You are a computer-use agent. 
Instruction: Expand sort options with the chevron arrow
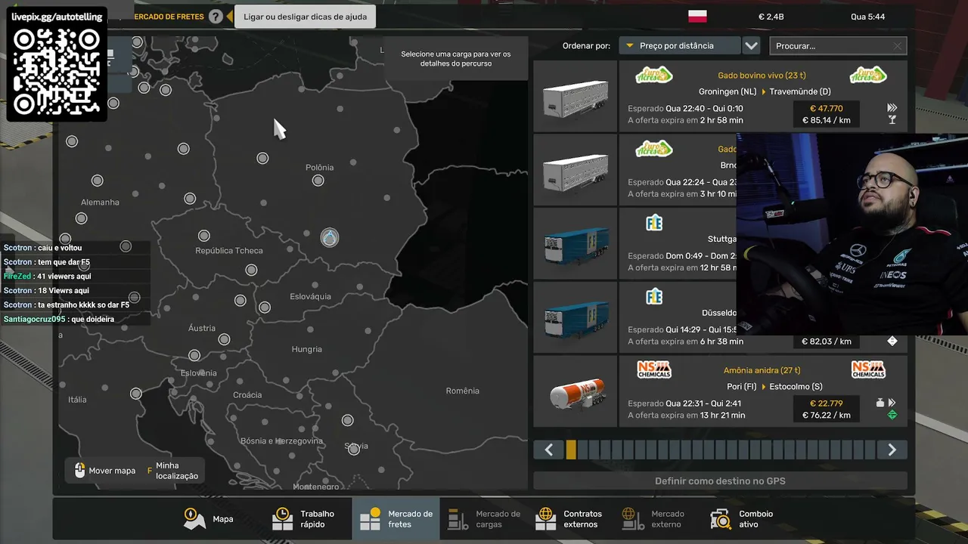coord(751,46)
